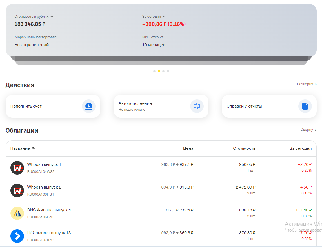Click the sort icon next to Название
Image resolution: width=322 pixels, height=247 pixels.
point(34,148)
